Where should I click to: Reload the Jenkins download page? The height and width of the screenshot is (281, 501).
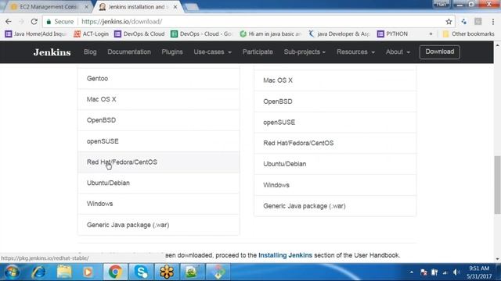34,22
